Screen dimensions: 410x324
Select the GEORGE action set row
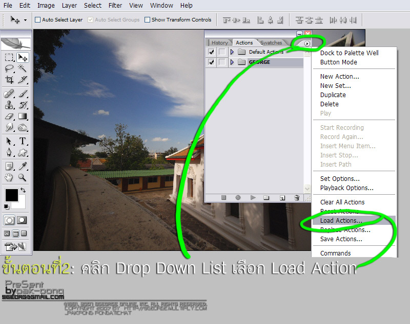pyautogui.click(x=254, y=62)
